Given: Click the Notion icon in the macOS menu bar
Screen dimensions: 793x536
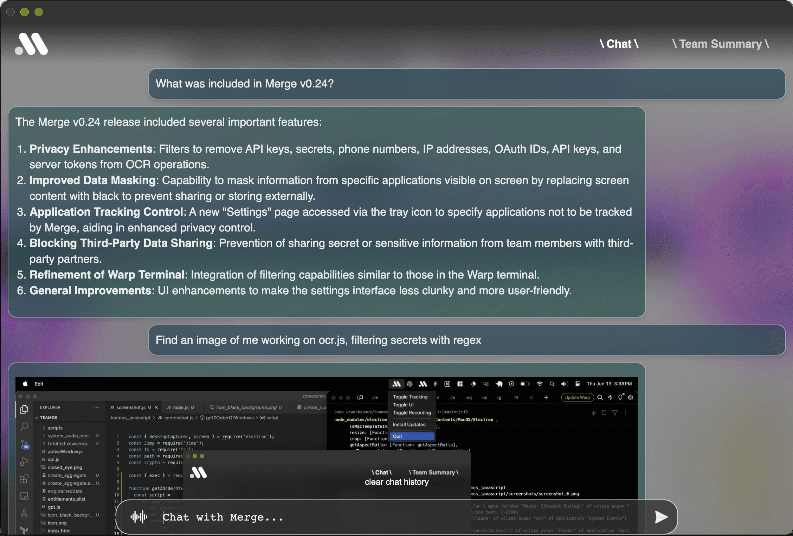Looking at the screenshot, I should 447,384.
